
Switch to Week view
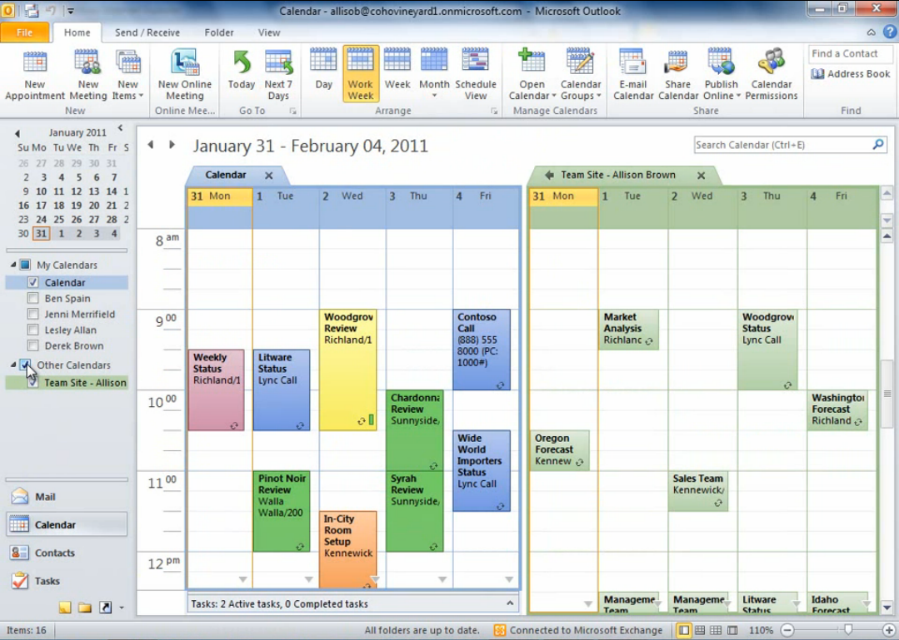(x=397, y=71)
